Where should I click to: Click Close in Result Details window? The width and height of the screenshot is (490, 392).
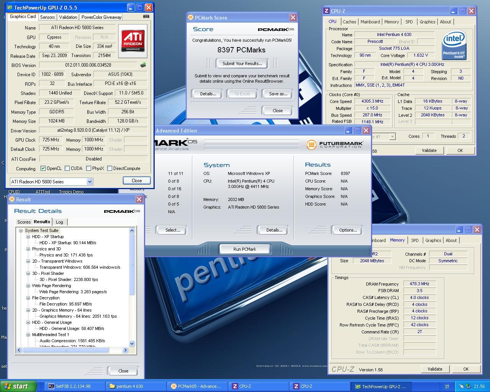[x=123, y=371]
